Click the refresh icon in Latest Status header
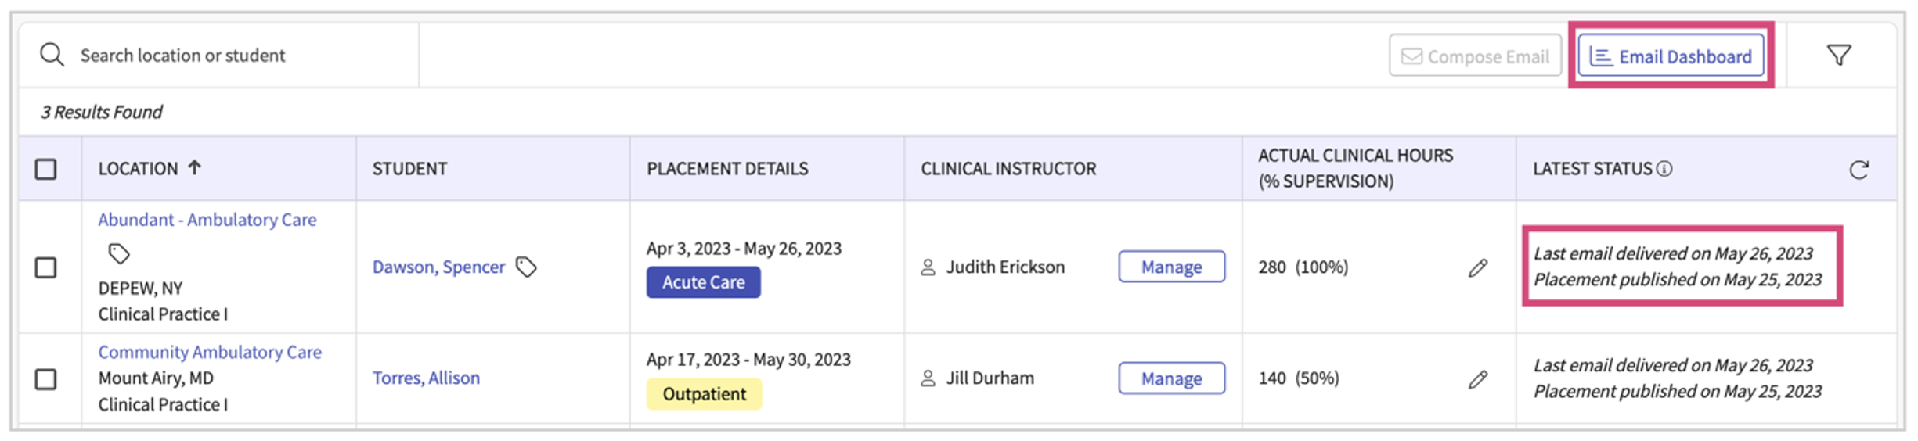Image resolution: width=1918 pixels, height=441 pixels. (1859, 170)
